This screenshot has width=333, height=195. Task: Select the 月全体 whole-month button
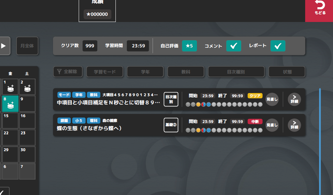coord(27,46)
